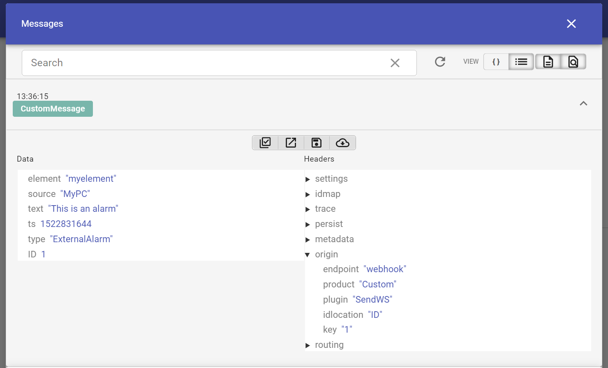Expand the metadata header node
608x368 pixels.
307,240
